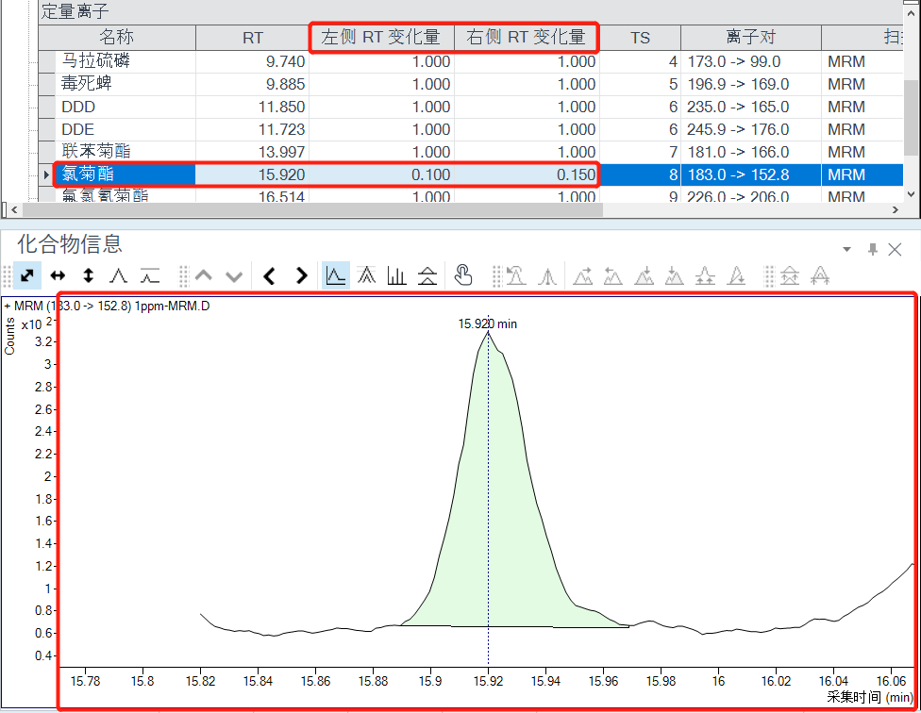921x713 pixels.
Task: Click the first grayed peak with down arrow icon
Action: point(644,275)
